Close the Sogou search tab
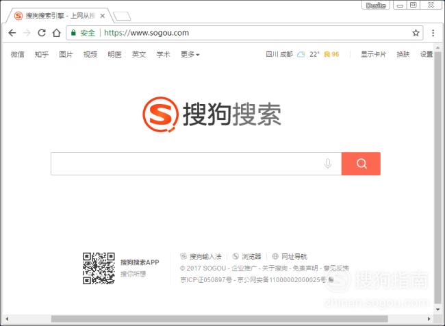The width and height of the screenshot is (445, 326). (103, 16)
